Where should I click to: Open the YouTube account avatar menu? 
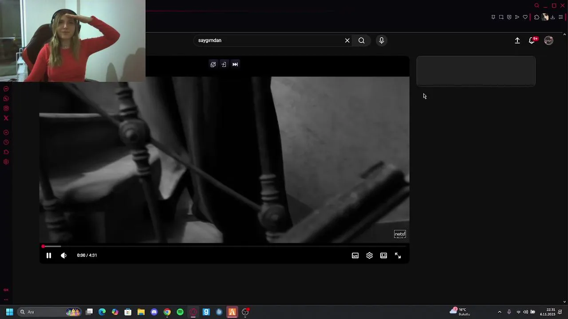pyautogui.click(x=549, y=40)
